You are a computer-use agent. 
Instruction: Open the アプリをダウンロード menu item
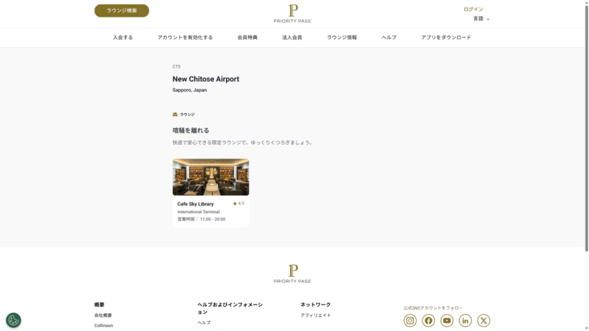tap(446, 37)
